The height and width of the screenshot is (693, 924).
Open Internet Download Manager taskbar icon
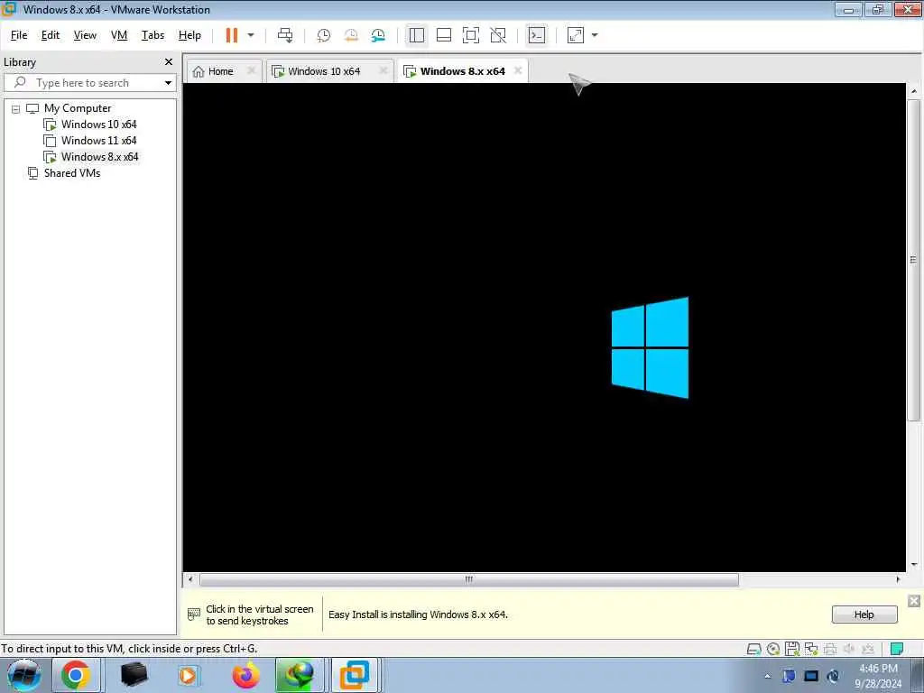[299, 675]
